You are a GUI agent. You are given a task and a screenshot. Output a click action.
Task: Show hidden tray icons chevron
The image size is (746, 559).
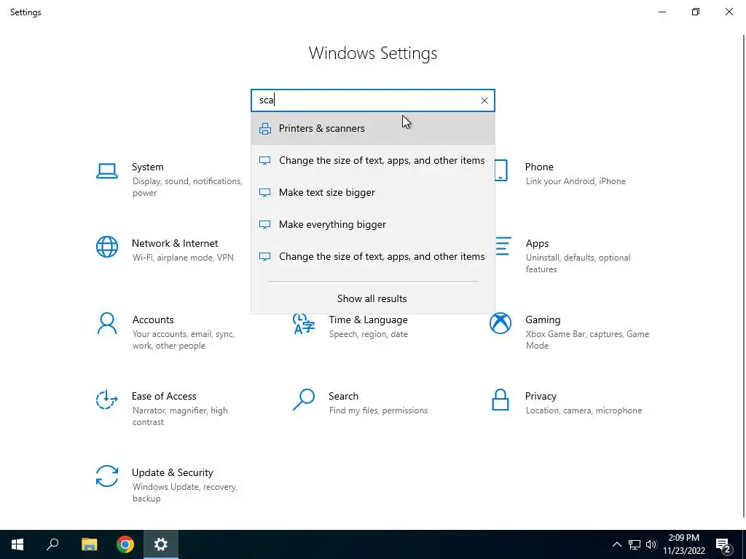tap(616, 544)
